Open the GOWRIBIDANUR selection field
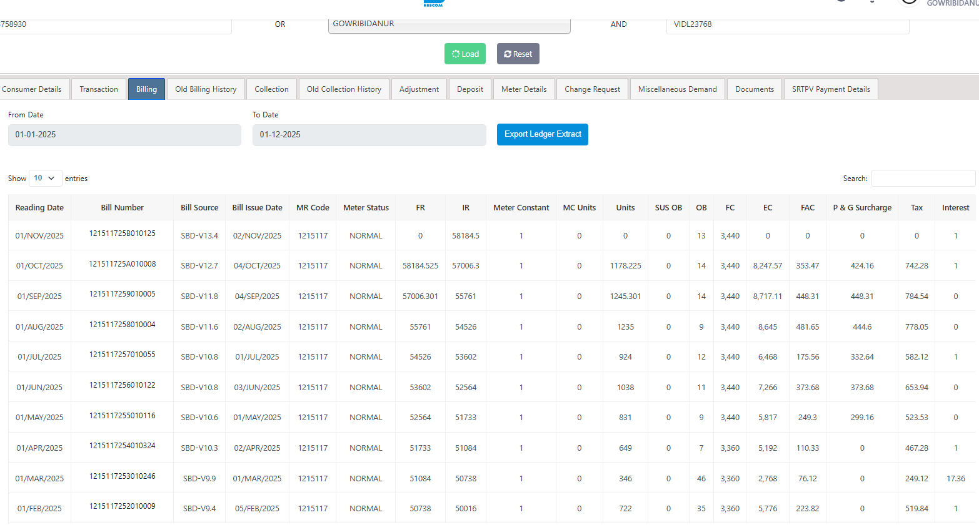The image size is (979, 525). click(x=448, y=24)
